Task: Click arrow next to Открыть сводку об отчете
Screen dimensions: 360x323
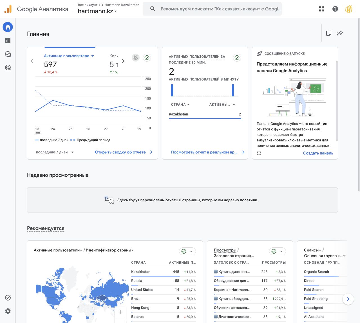Action: [x=151, y=152]
